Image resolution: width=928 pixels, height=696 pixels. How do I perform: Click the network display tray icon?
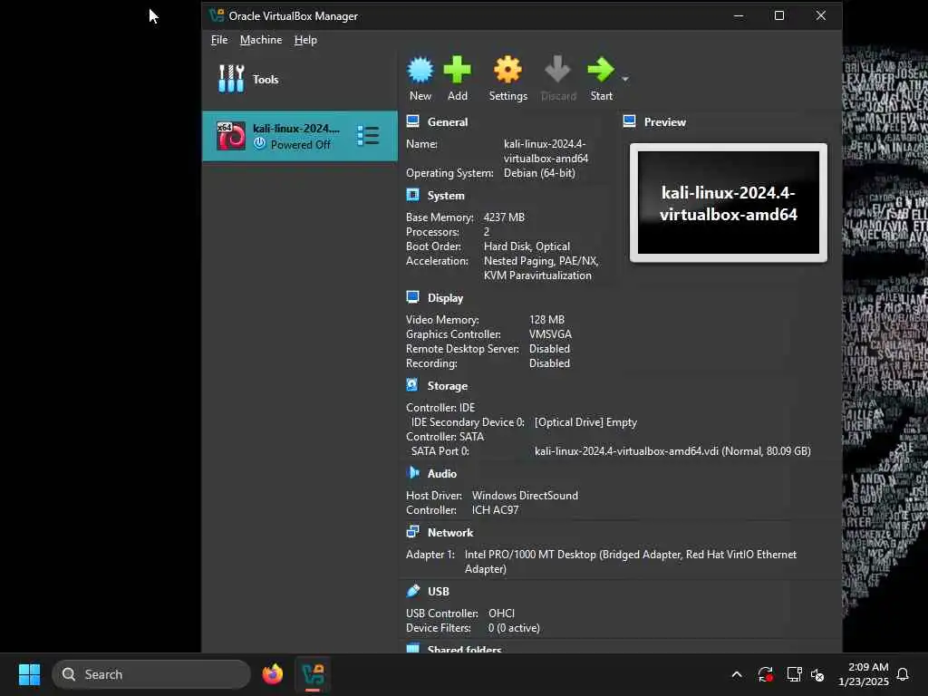coord(794,674)
